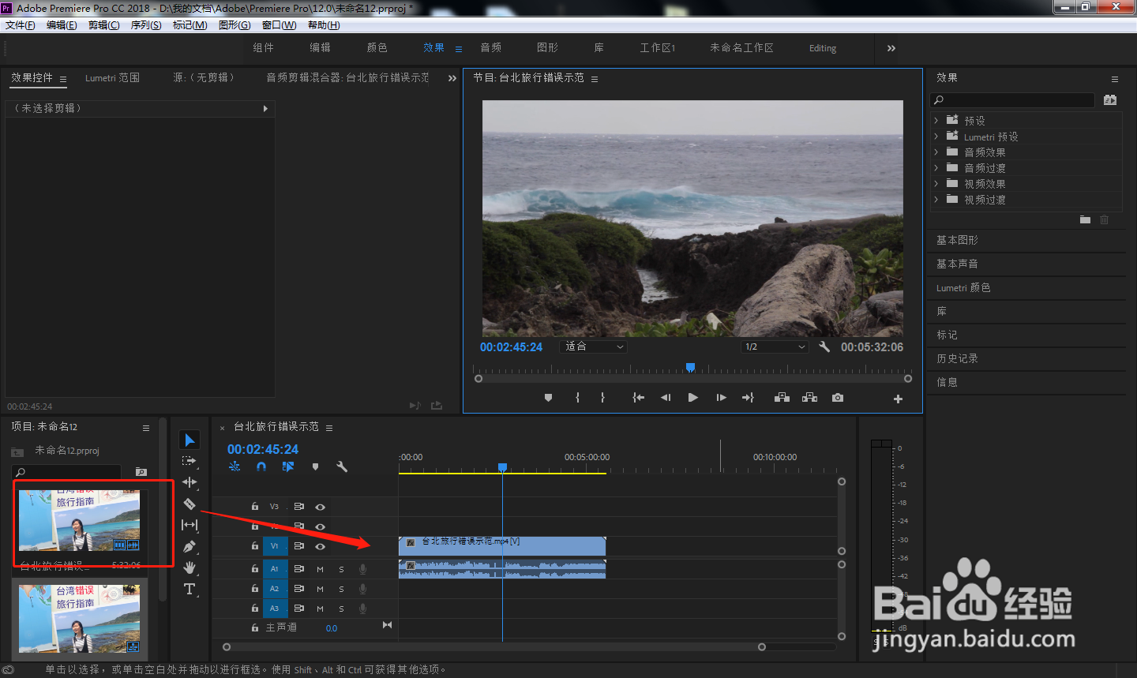Open the Button Editor plus icon
This screenshot has width=1137, height=678.
pyautogui.click(x=898, y=399)
